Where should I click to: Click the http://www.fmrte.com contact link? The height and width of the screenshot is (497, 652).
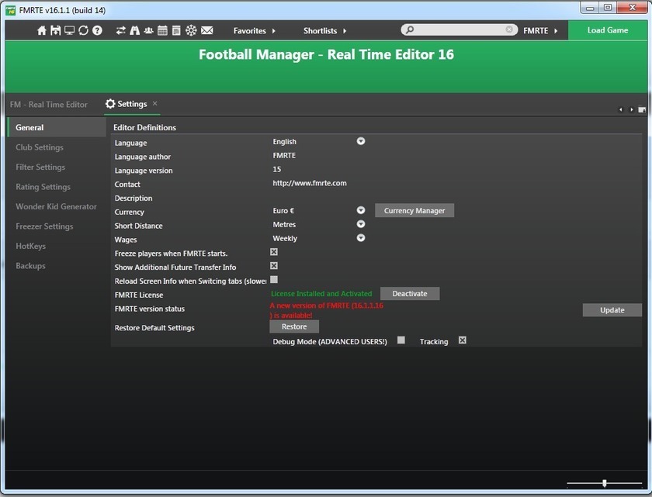click(x=310, y=183)
